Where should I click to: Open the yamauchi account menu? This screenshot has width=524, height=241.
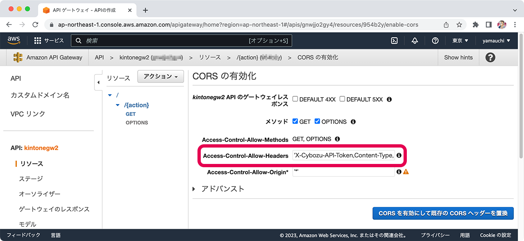pyautogui.click(x=497, y=41)
